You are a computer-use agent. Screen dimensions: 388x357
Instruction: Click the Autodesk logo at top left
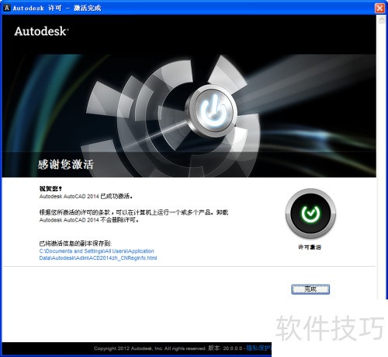coord(41,31)
